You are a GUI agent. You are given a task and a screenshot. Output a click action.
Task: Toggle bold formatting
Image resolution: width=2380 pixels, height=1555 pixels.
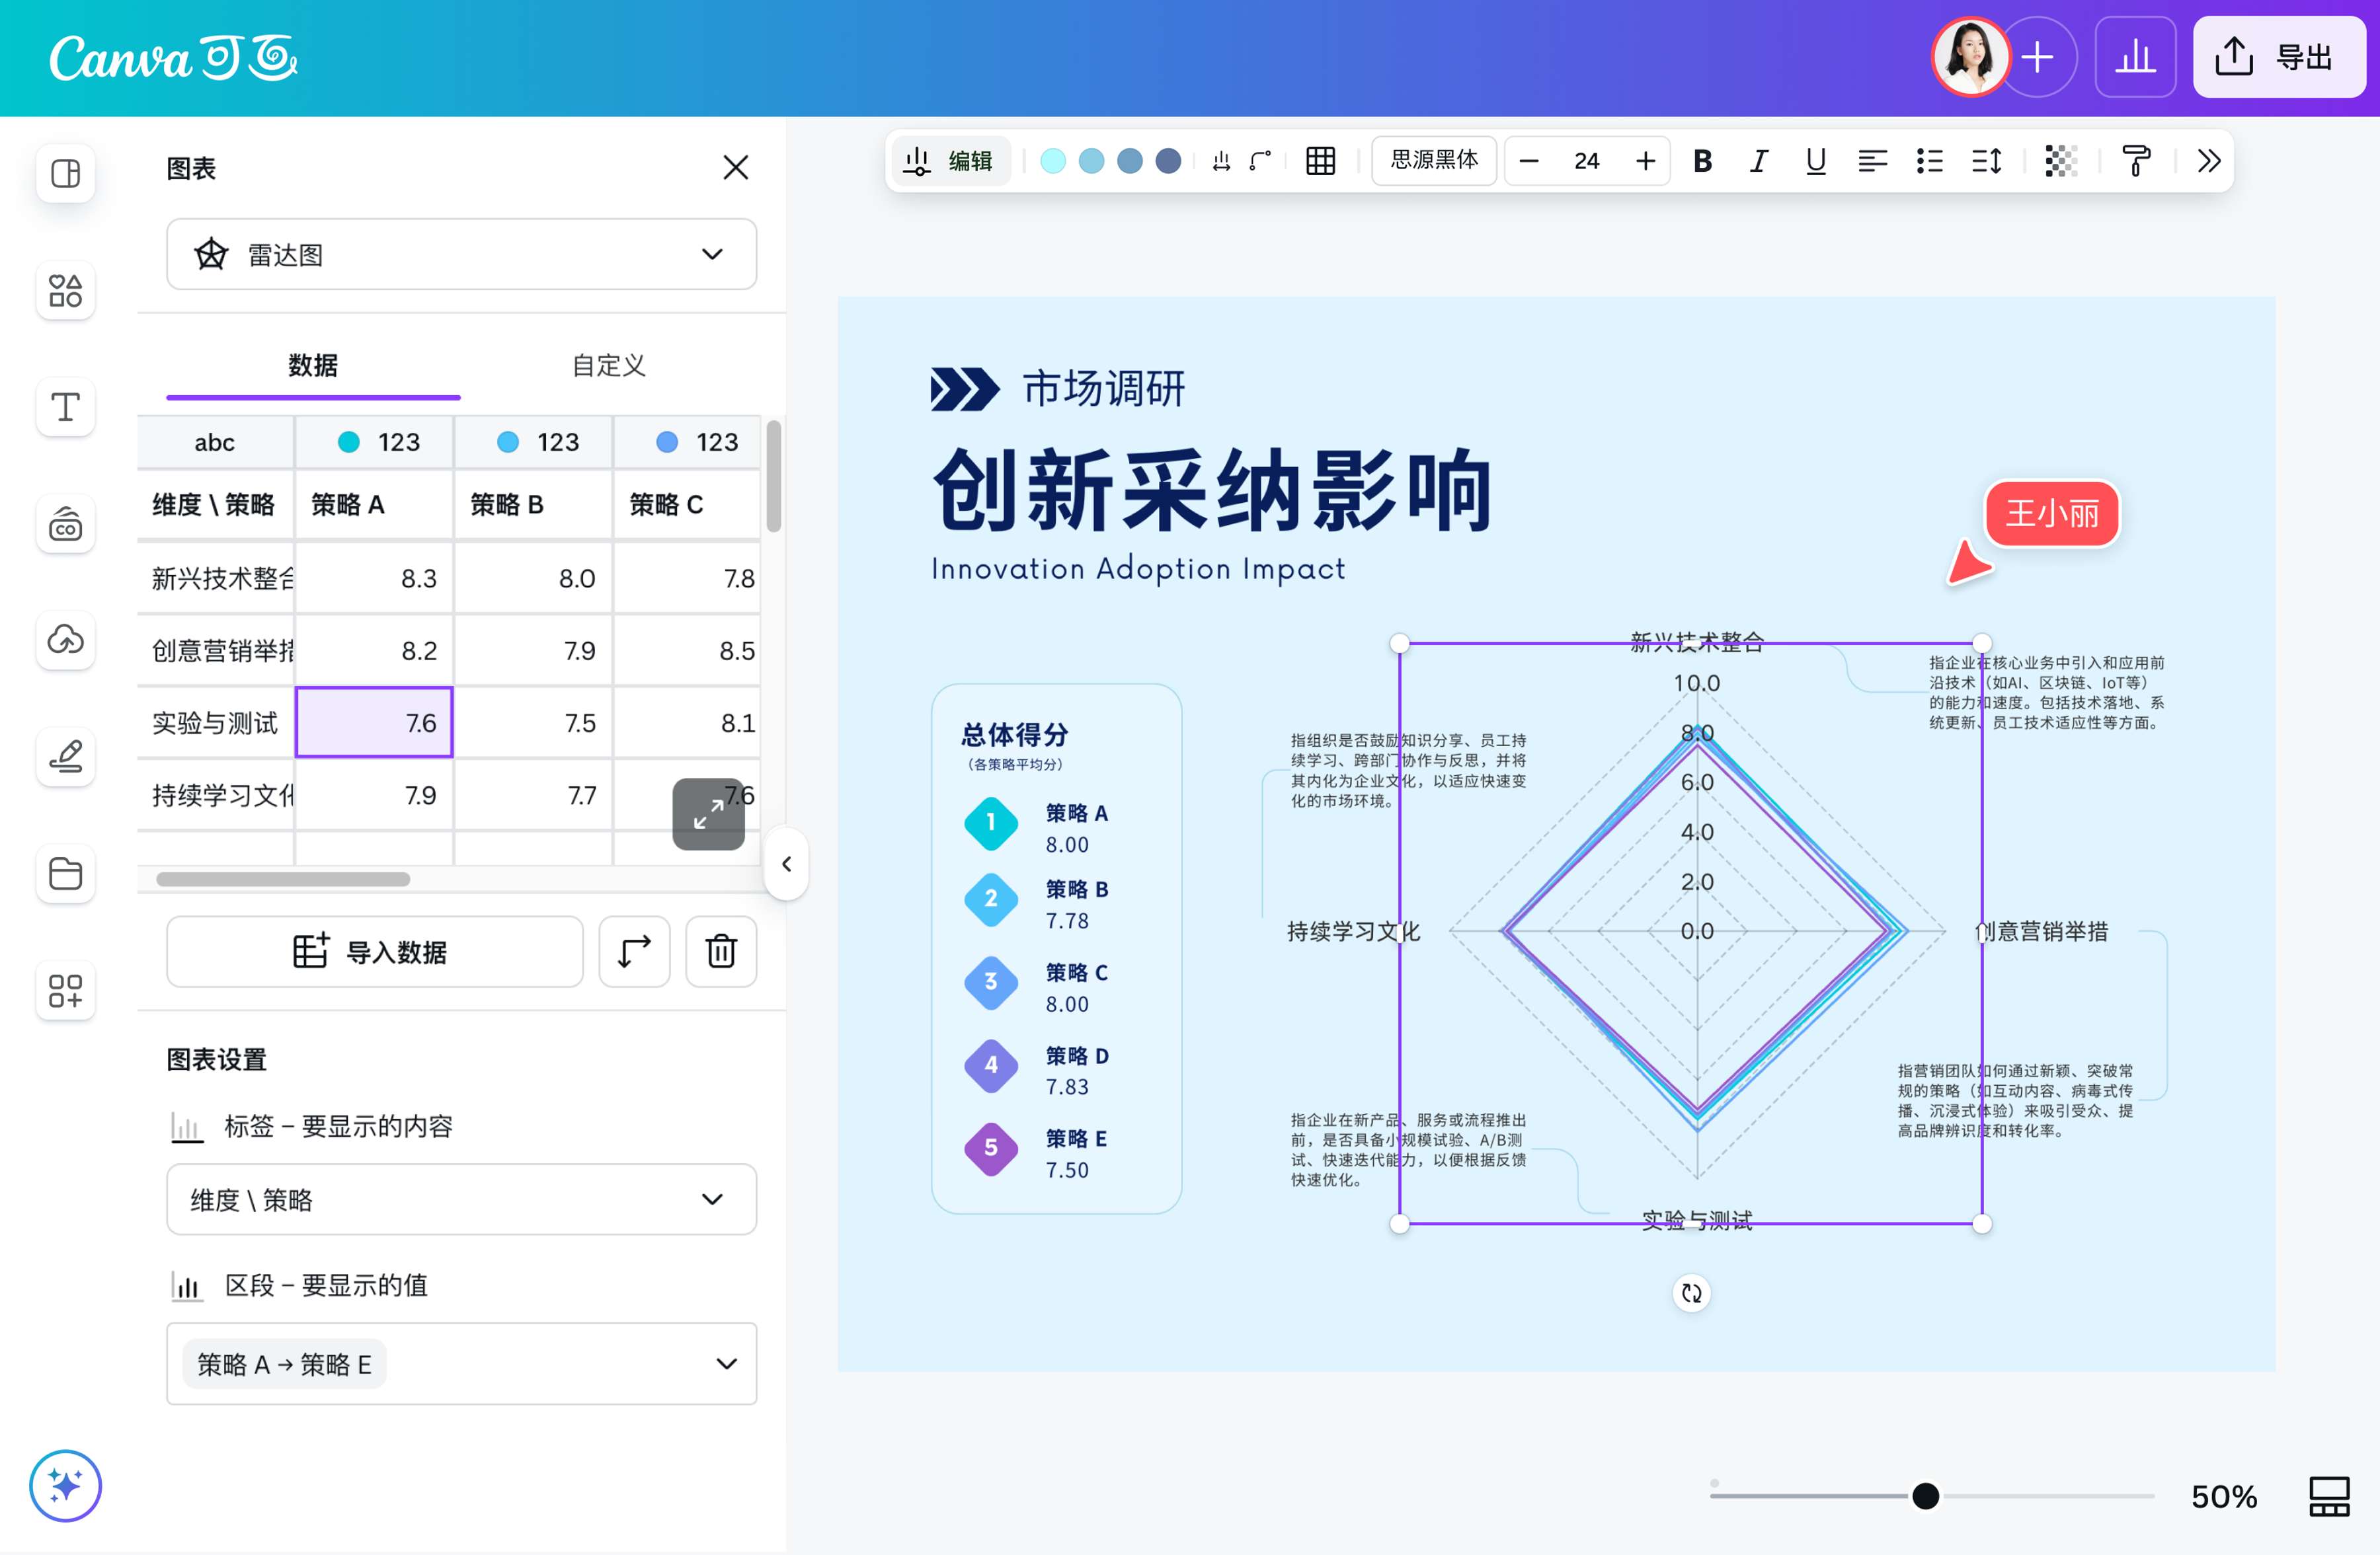1702,161
